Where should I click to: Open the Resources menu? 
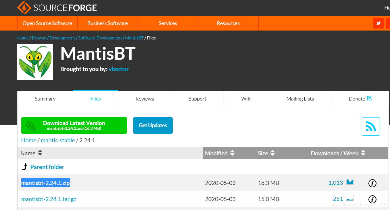228,23
